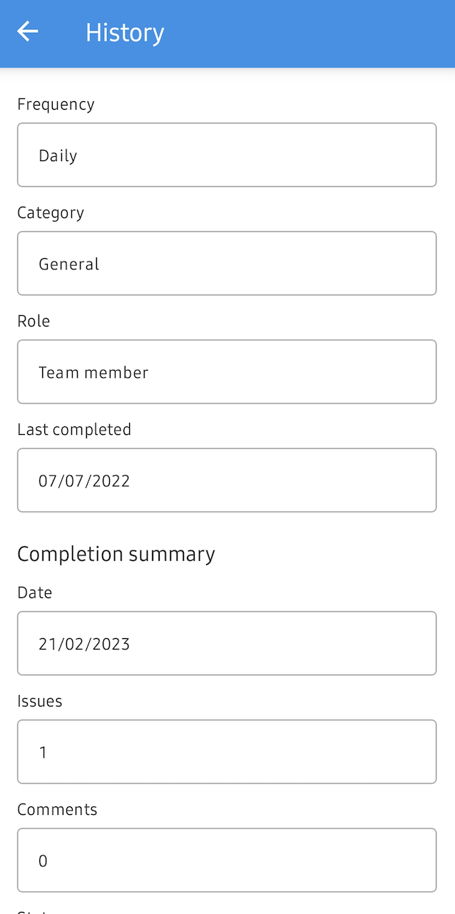Select the Category field showing General
Viewport: 455px width, 914px height.
[227, 263]
